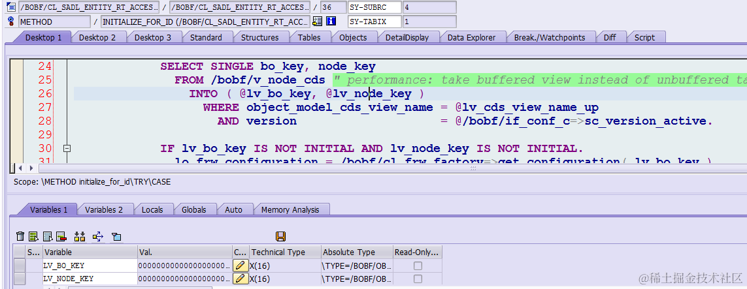Viewport: 747px width, 289px height.
Task: Click the SY-TABIX field name
Action: (374, 22)
